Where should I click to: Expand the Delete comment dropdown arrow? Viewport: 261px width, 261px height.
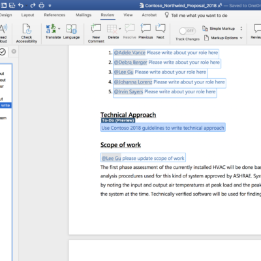[x=119, y=29]
